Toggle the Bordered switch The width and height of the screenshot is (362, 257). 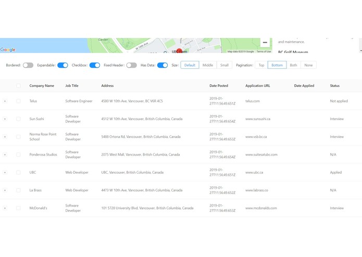click(28, 65)
